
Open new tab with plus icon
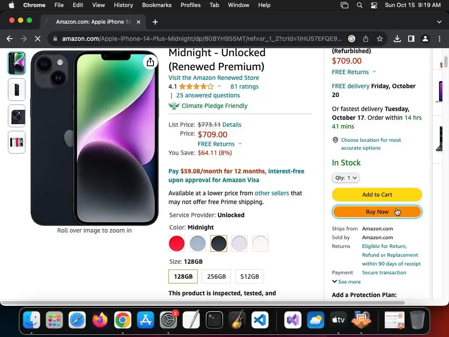(x=155, y=22)
